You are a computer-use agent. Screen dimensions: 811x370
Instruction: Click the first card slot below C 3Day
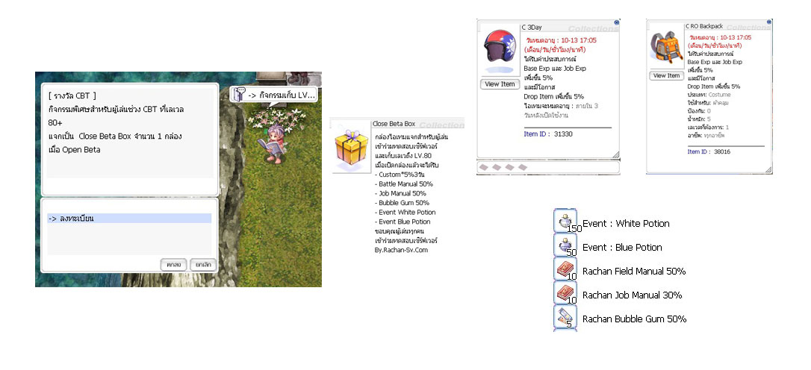(x=483, y=167)
